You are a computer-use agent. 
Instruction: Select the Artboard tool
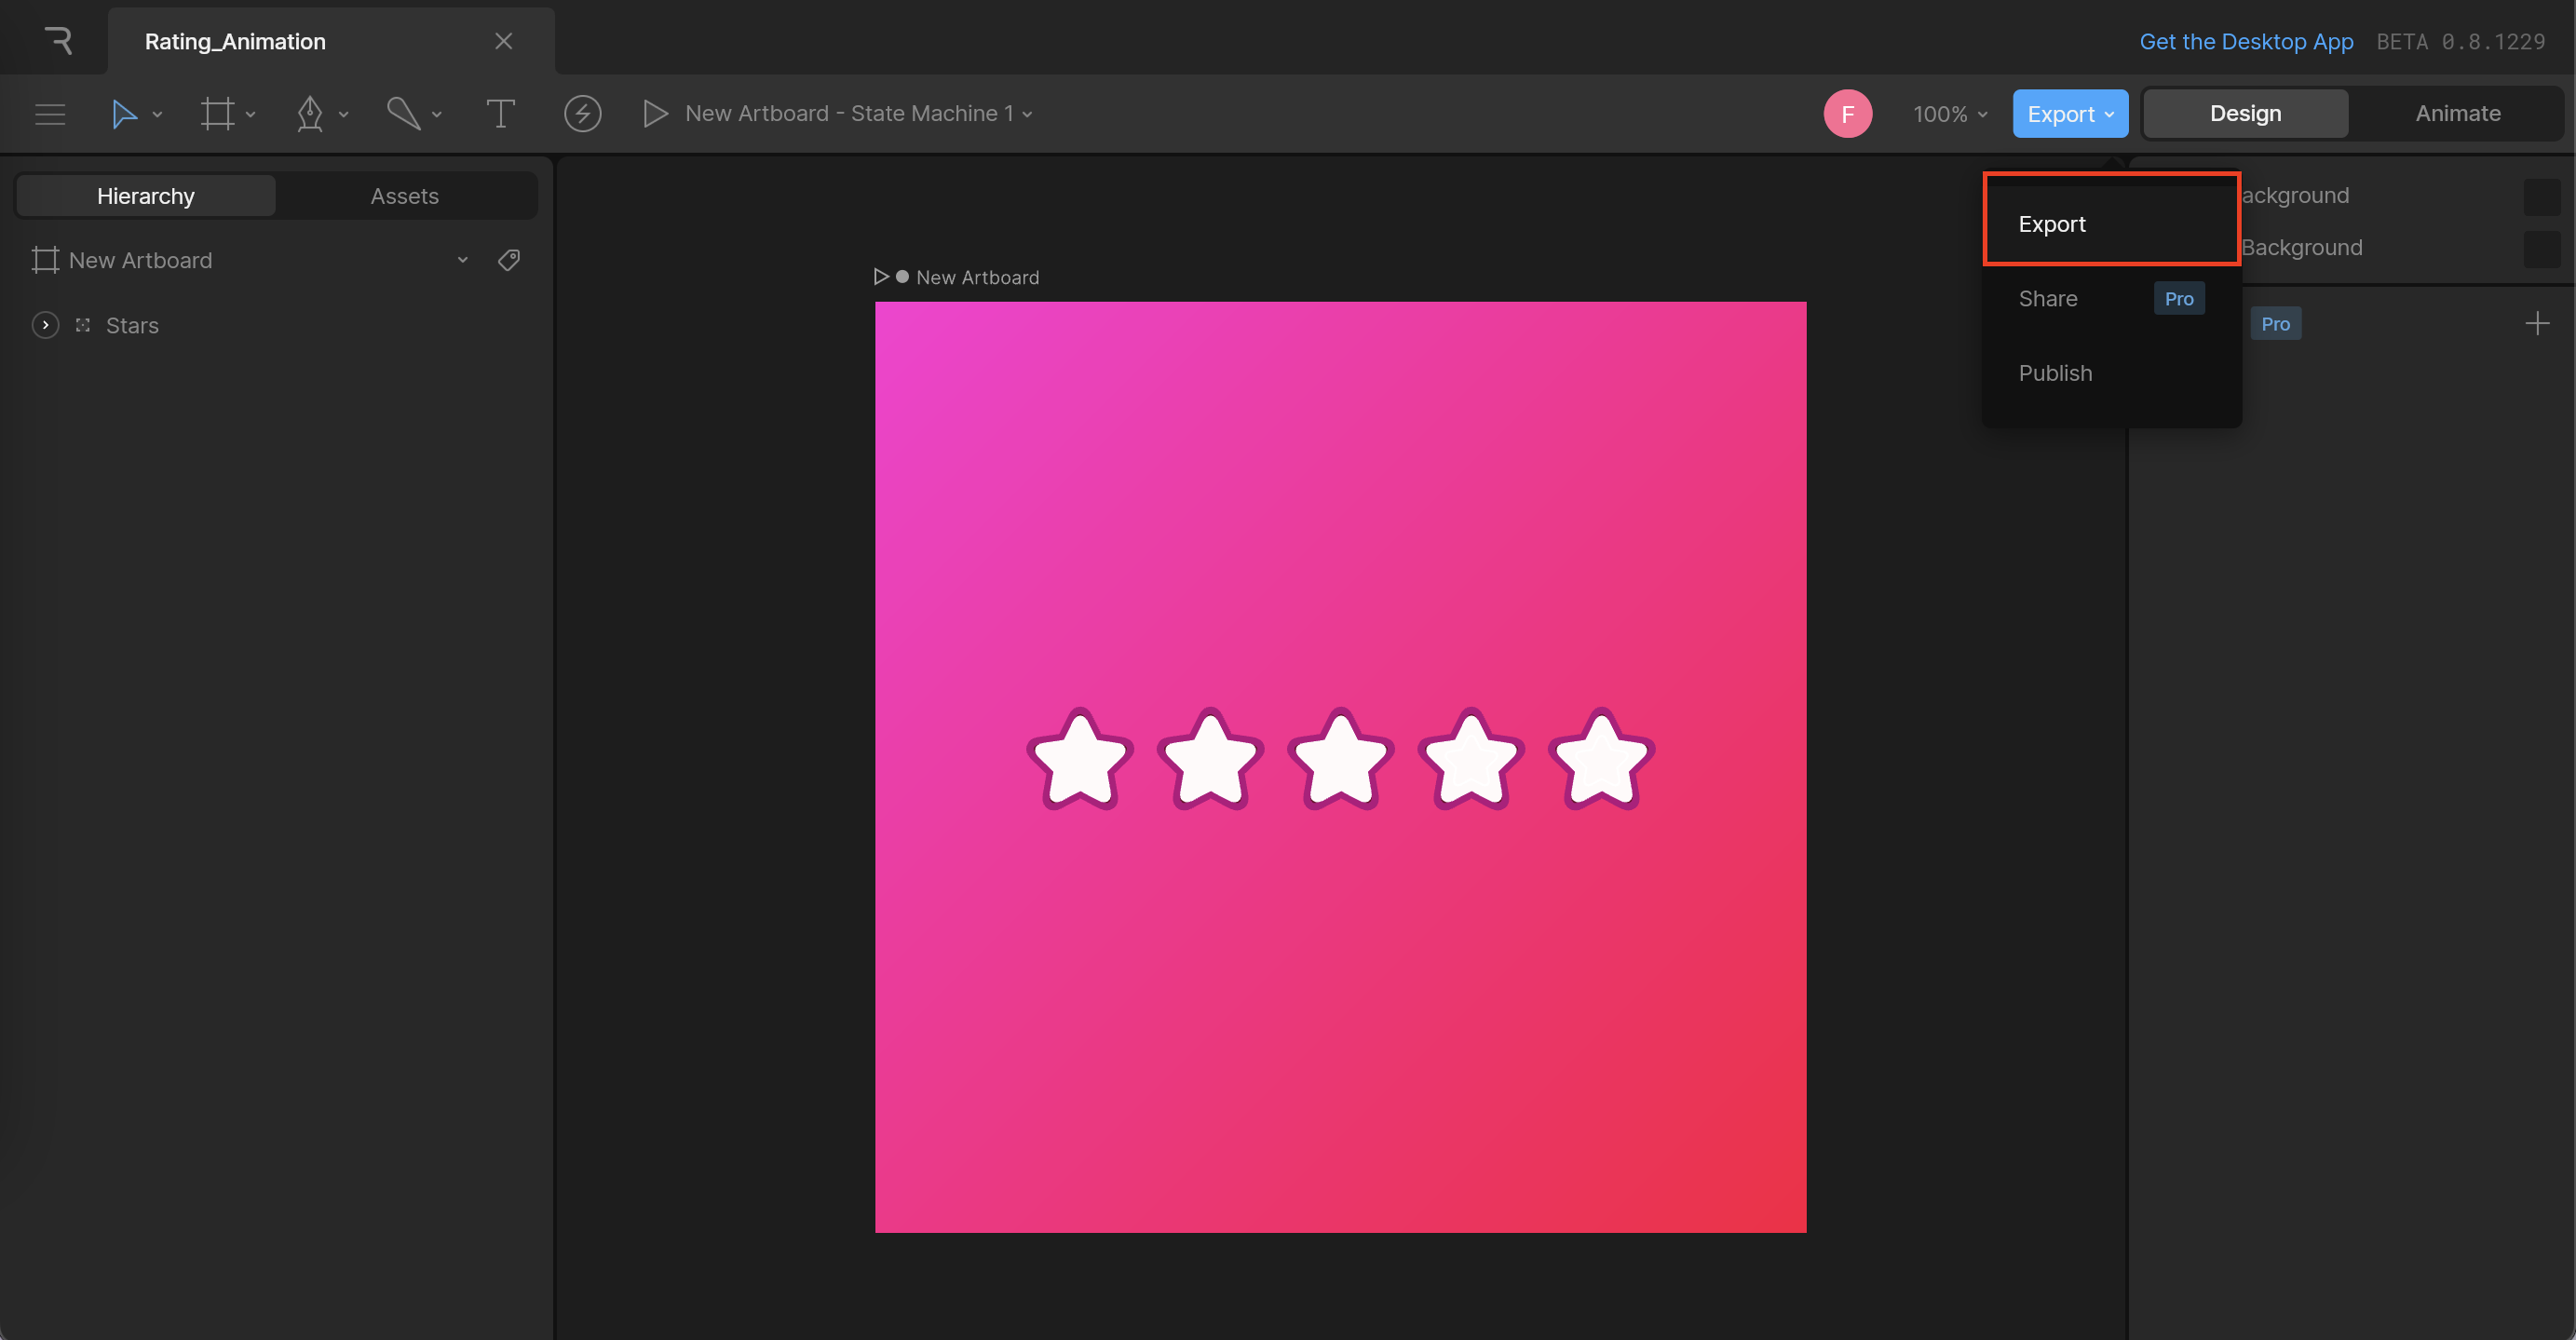click(x=217, y=114)
